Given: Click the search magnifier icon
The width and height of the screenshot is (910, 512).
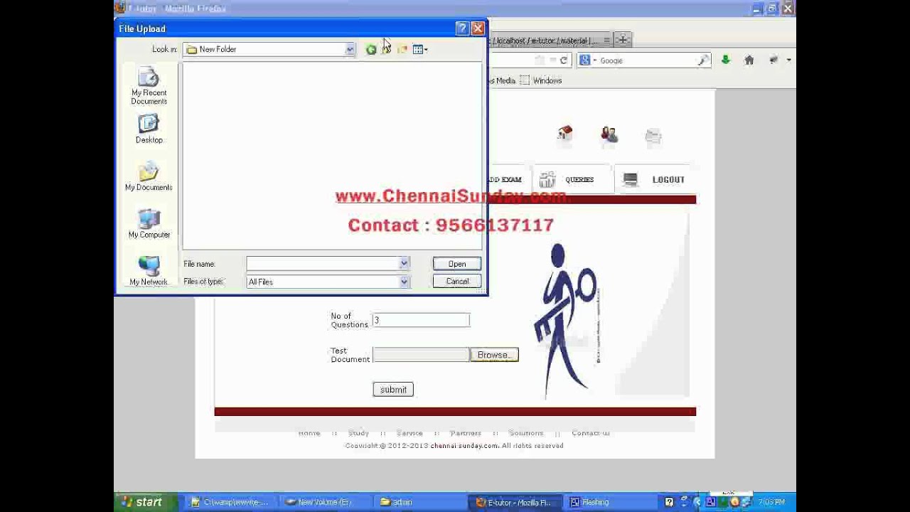Looking at the screenshot, I should [703, 60].
